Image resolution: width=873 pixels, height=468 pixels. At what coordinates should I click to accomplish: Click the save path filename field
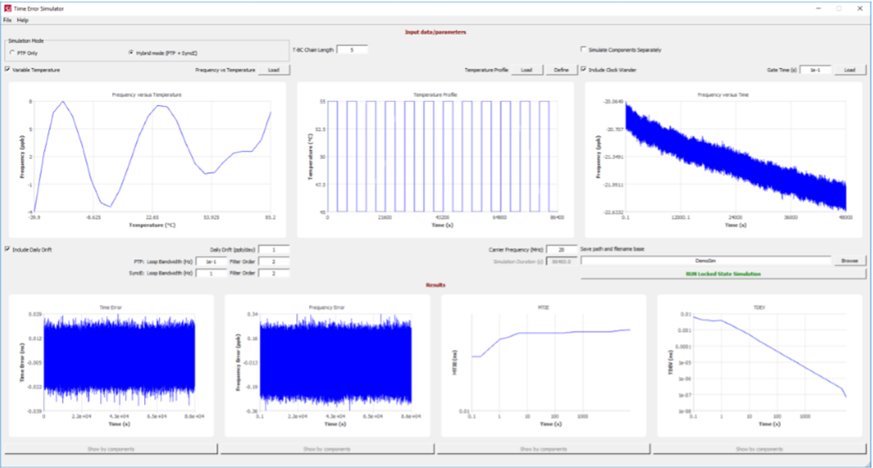706,260
